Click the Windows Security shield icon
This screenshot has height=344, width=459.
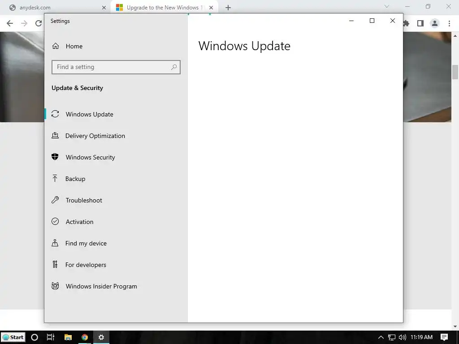tap(55, 157)
